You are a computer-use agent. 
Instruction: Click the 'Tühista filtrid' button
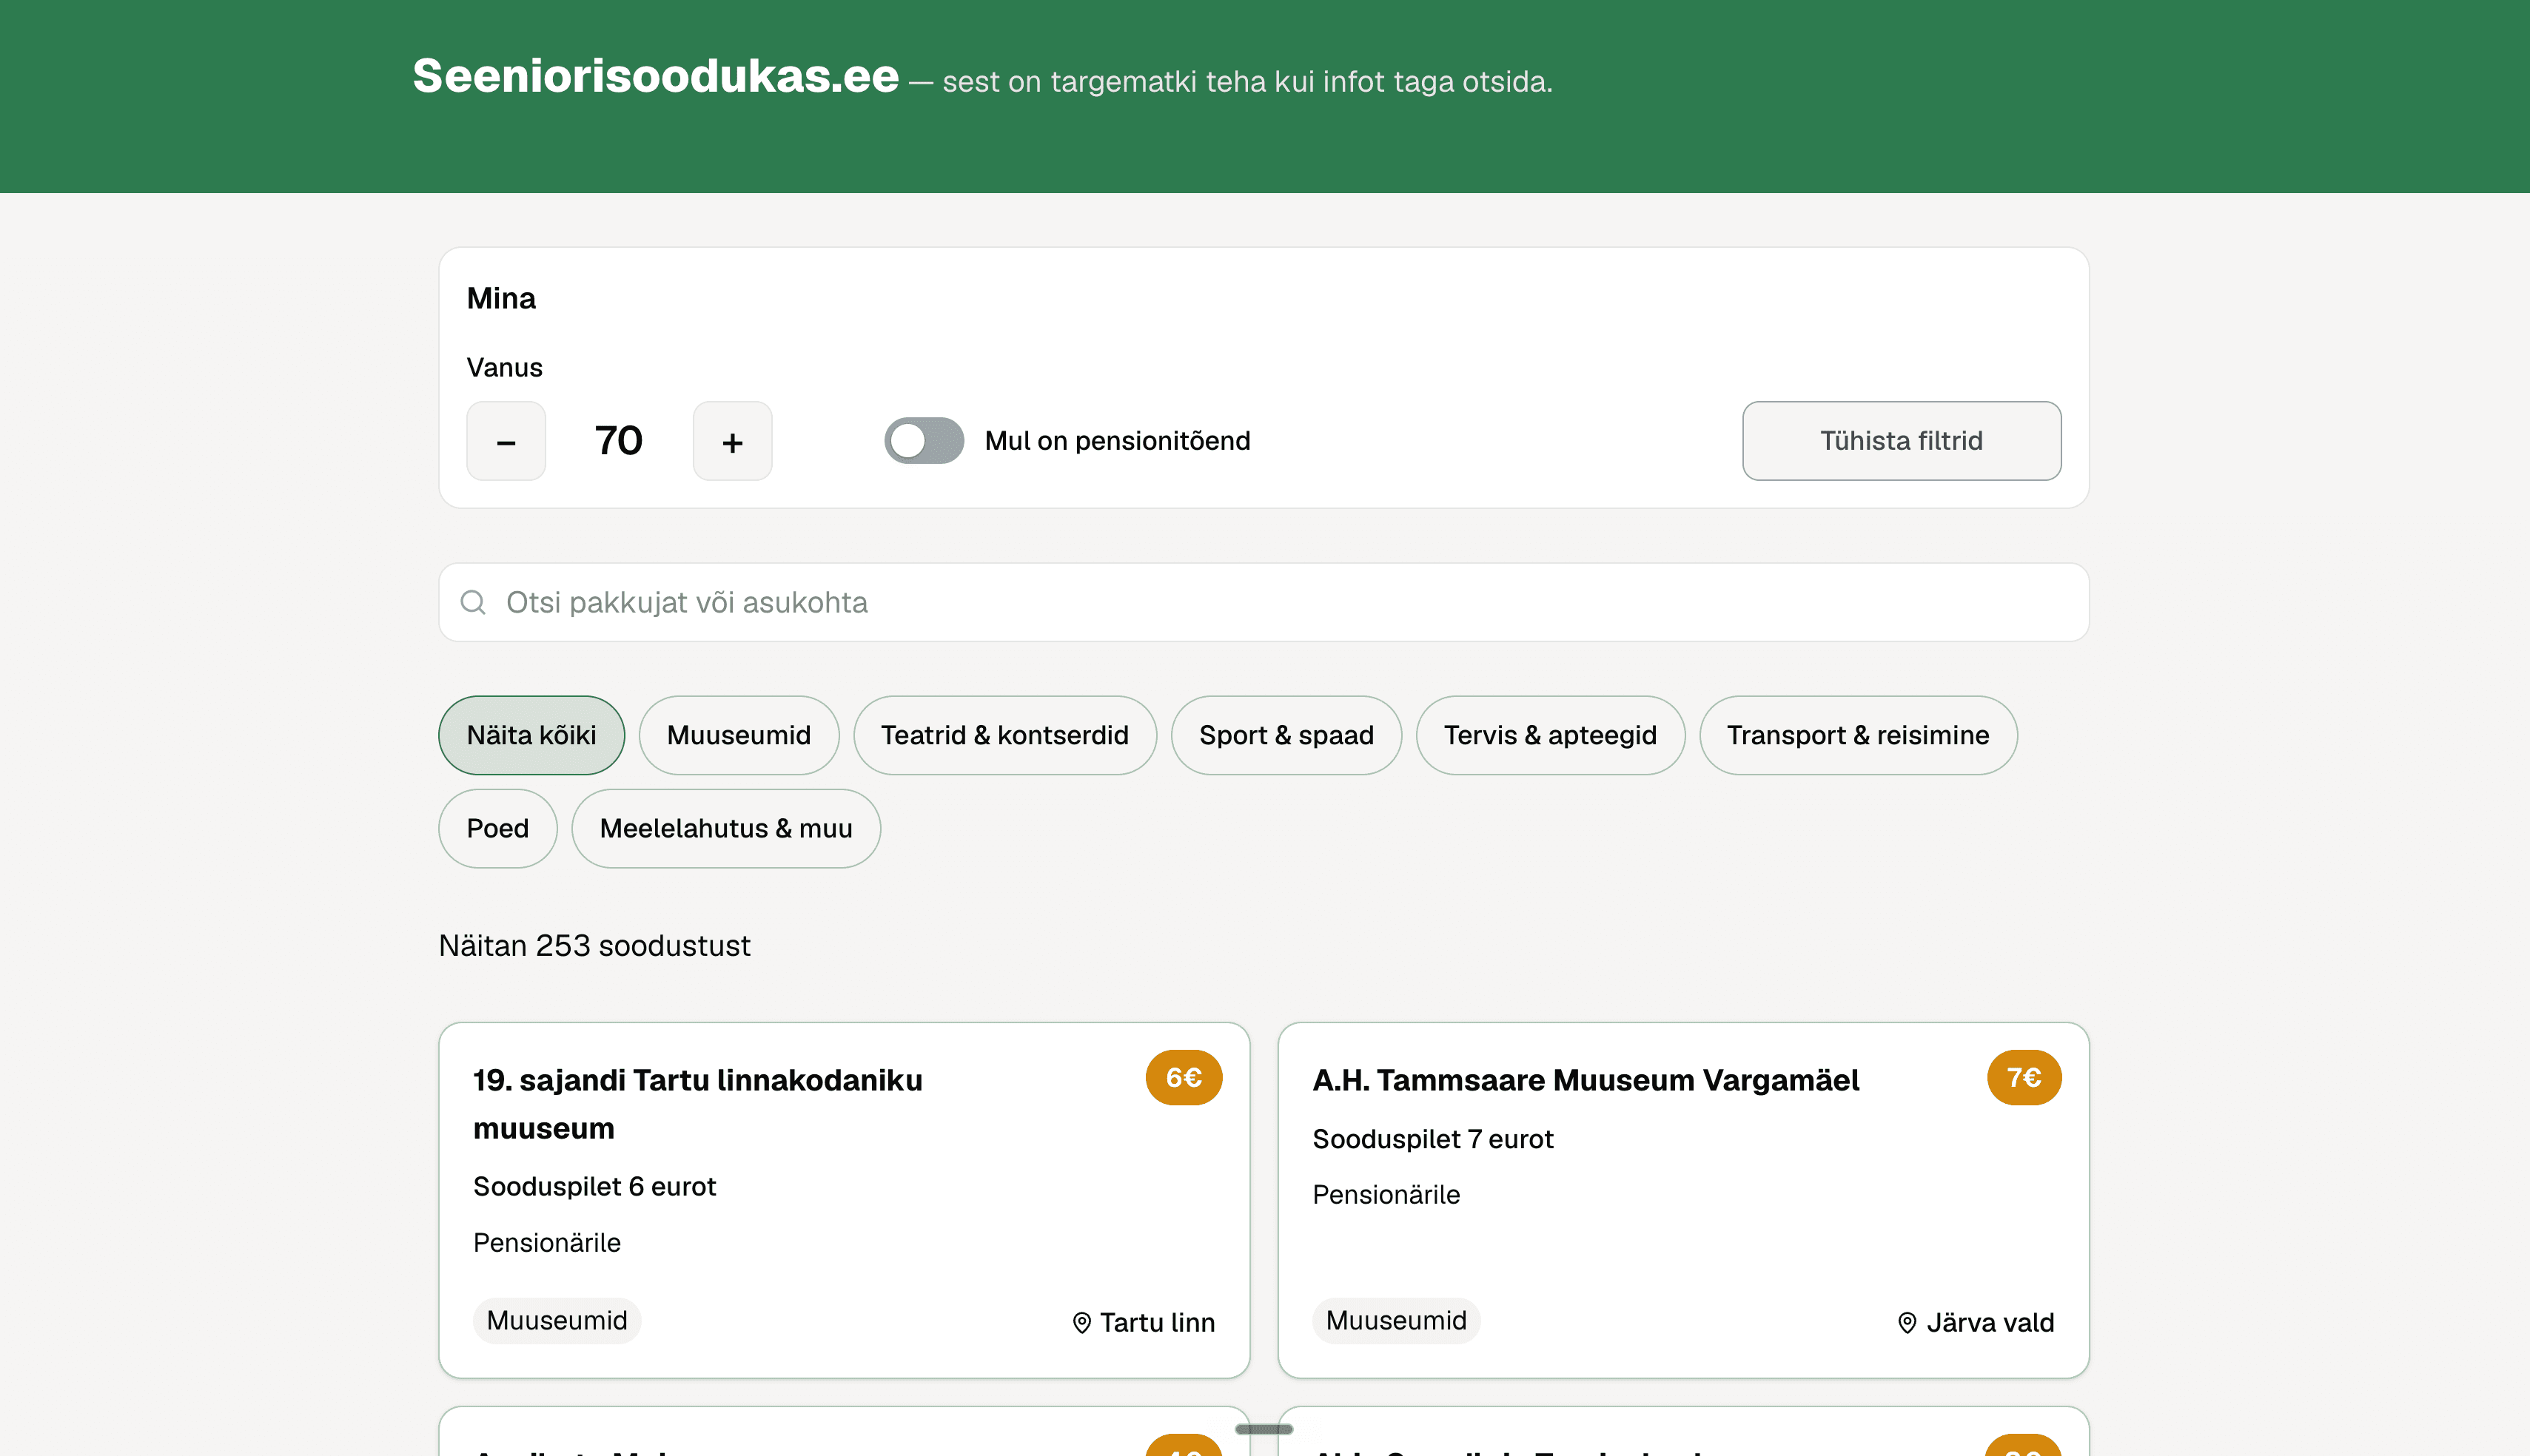[x=1901, y=441]
